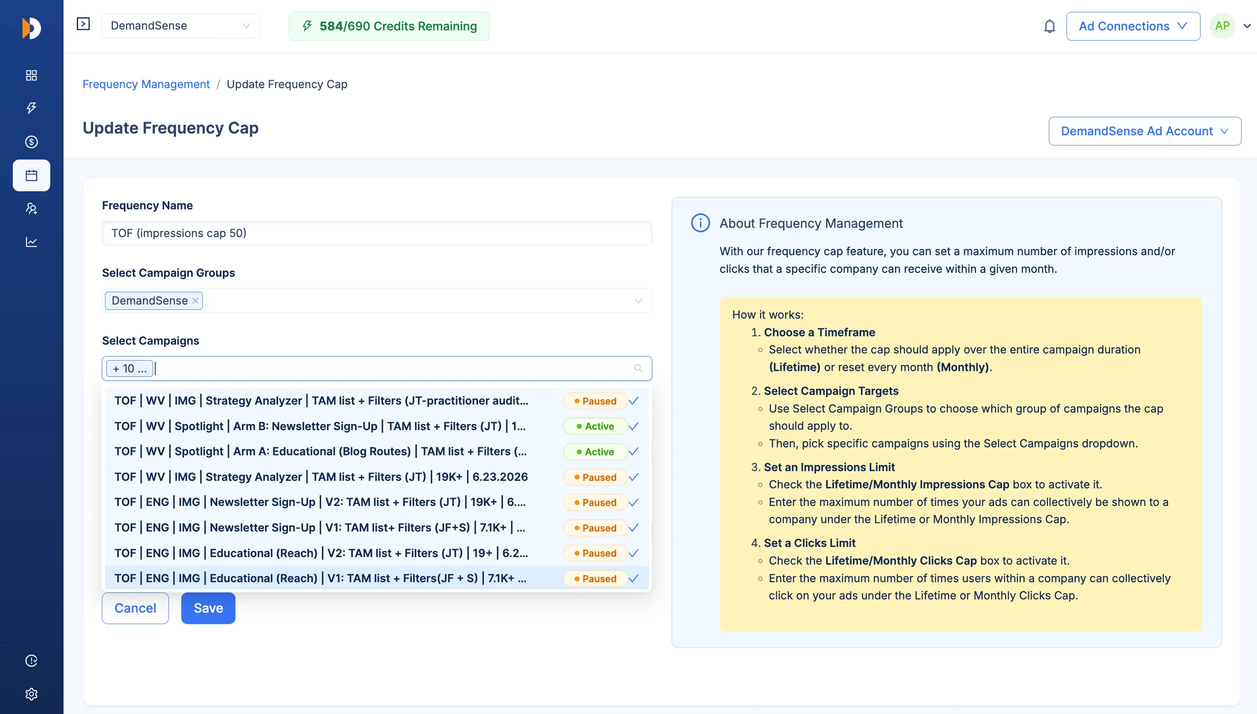
Task: Open the Ad Connections dropdown
Action: pos(1133,26)
